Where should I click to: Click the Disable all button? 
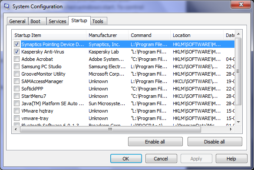click(214, 142)
